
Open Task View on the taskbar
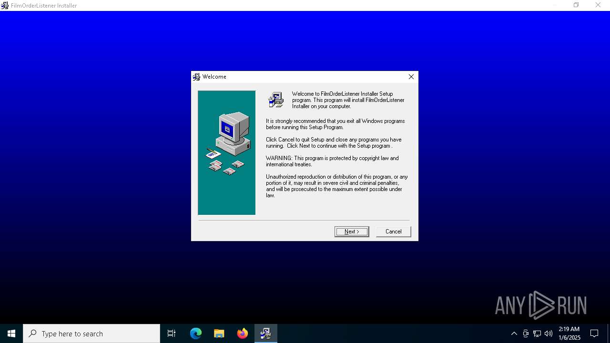click(x=172, y=333)
